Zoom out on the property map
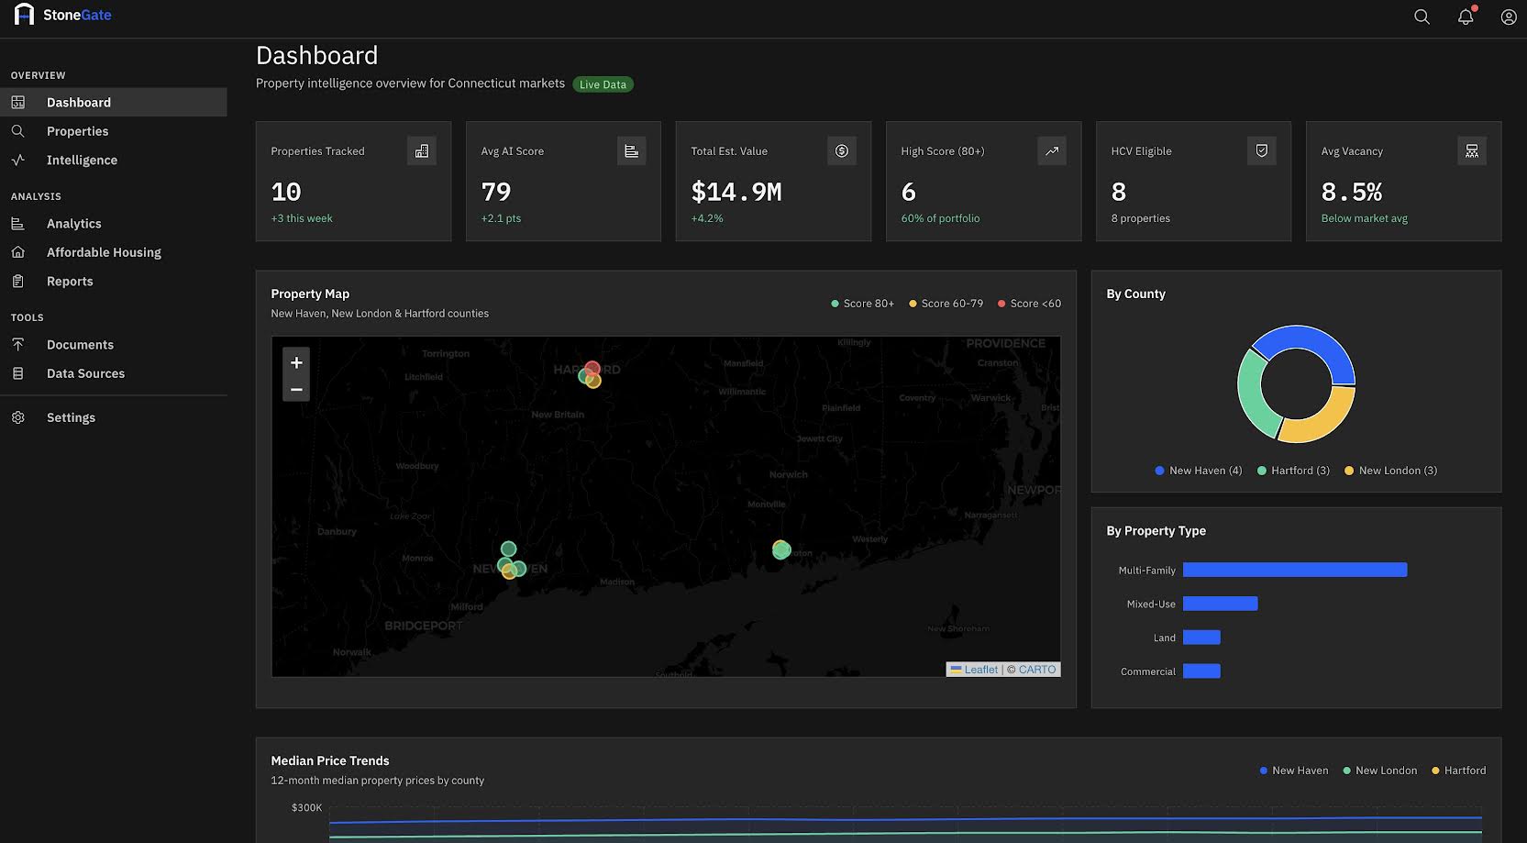The height and width of the screenshot is (843, 1527). [296, 389]
